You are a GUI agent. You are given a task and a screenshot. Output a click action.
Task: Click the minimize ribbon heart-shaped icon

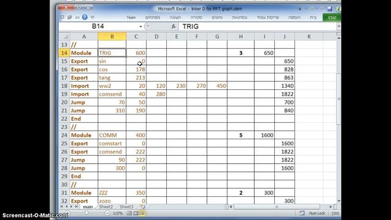pos(92,17)
